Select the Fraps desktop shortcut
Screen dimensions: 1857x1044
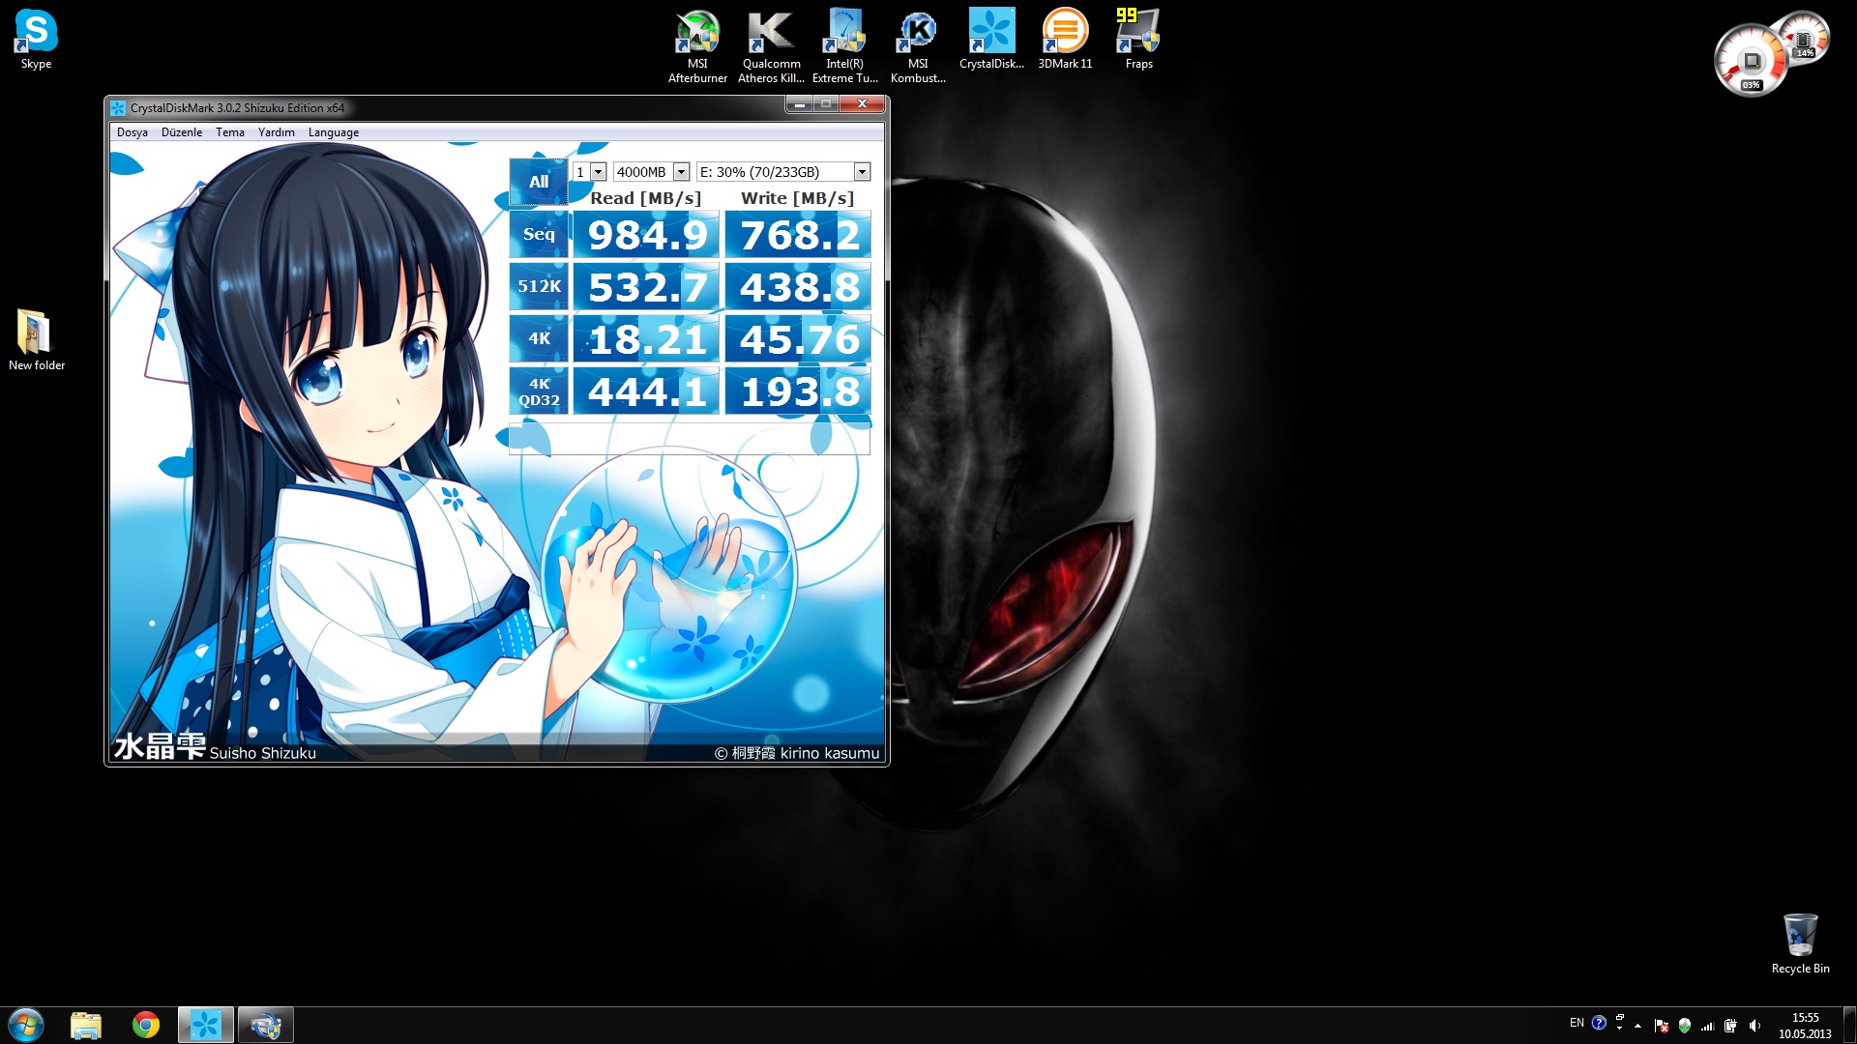[x=1138, y=40]
